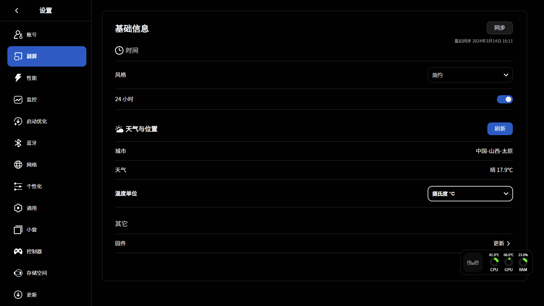Image resolution: width=544 pixels, height=306 pixels.
Task: Select the 副屏 (Secondary Screen) icon
Action: point(18,56)
